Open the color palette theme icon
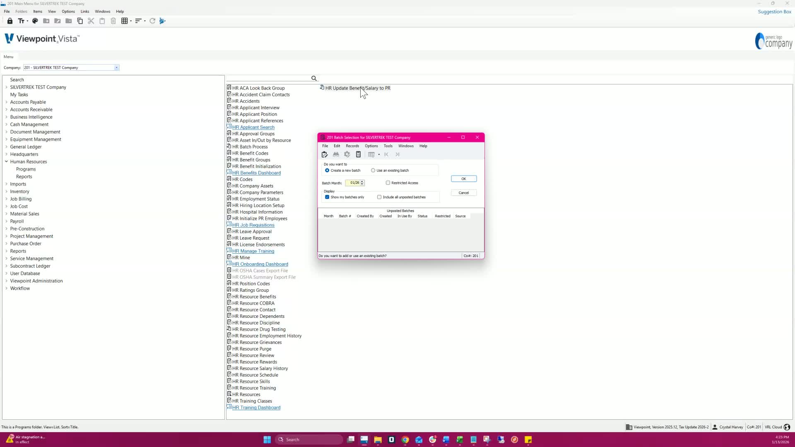 [35, 21]
